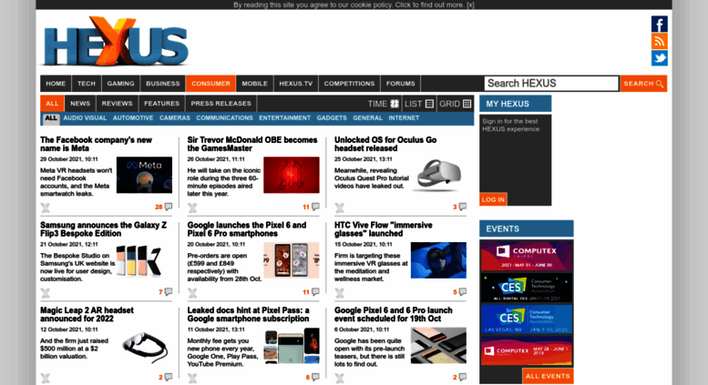The width and height of the screenshot is (708, 385).
Task: Open the Computex 2021 event banner
Action: point(527,256)
